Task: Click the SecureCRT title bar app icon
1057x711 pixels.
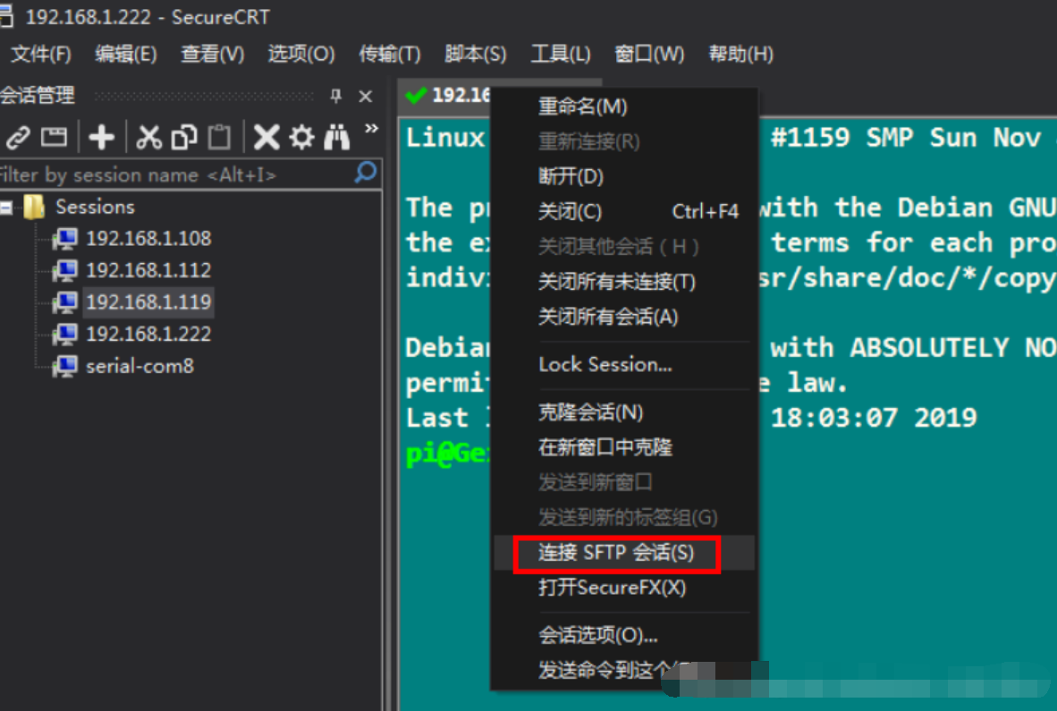Action: point(6,17)
